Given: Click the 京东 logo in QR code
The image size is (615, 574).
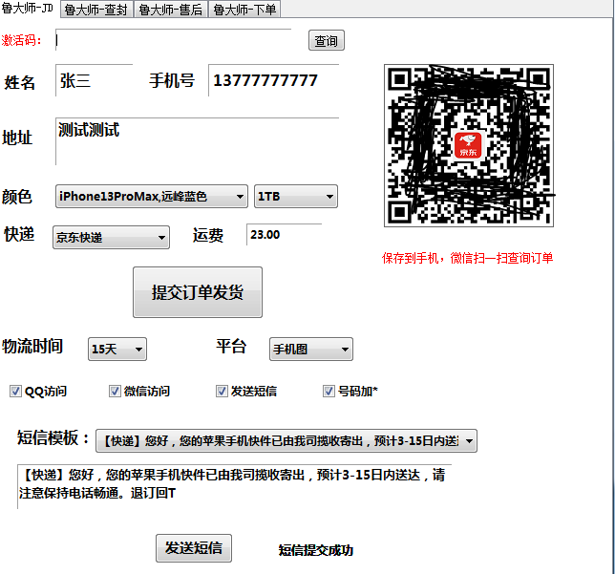Looking at the screenshot, I should click(x=468, y=145).
